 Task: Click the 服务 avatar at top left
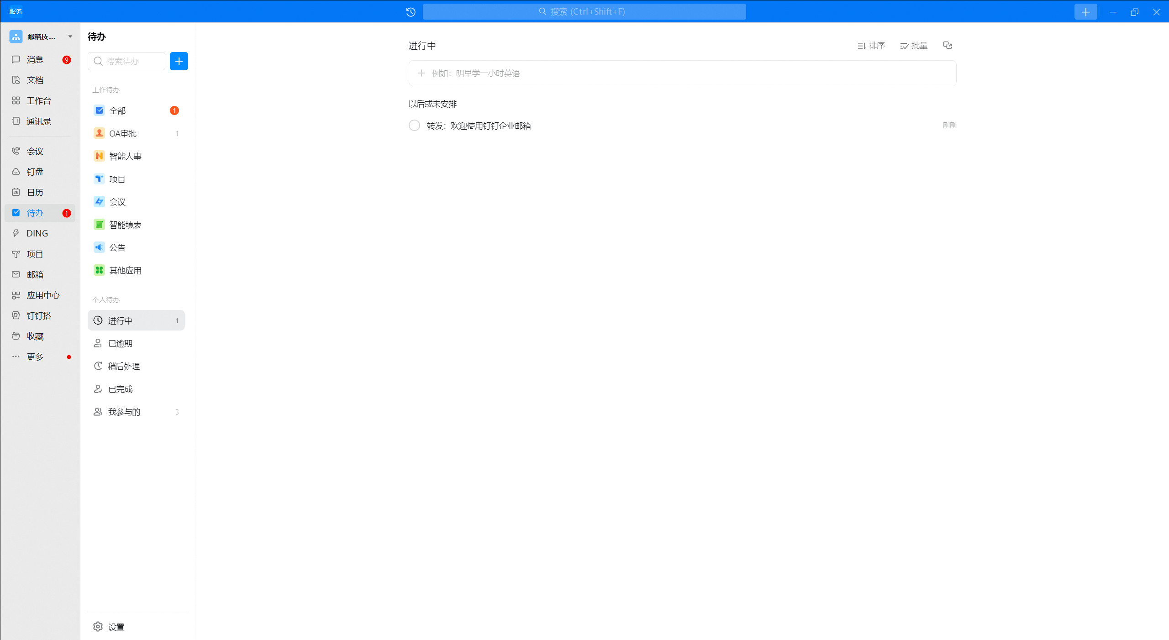tap(16, 11)
